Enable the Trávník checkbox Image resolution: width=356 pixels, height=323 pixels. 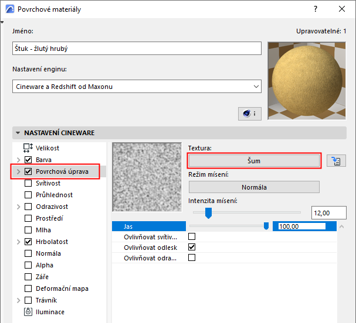(28, 300)
